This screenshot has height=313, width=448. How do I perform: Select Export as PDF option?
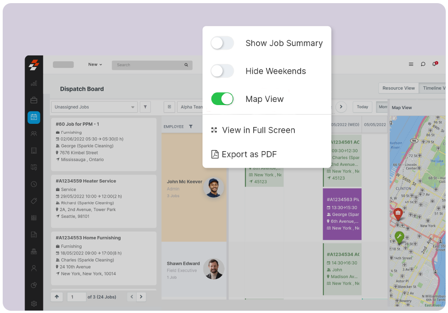[244, 154]
